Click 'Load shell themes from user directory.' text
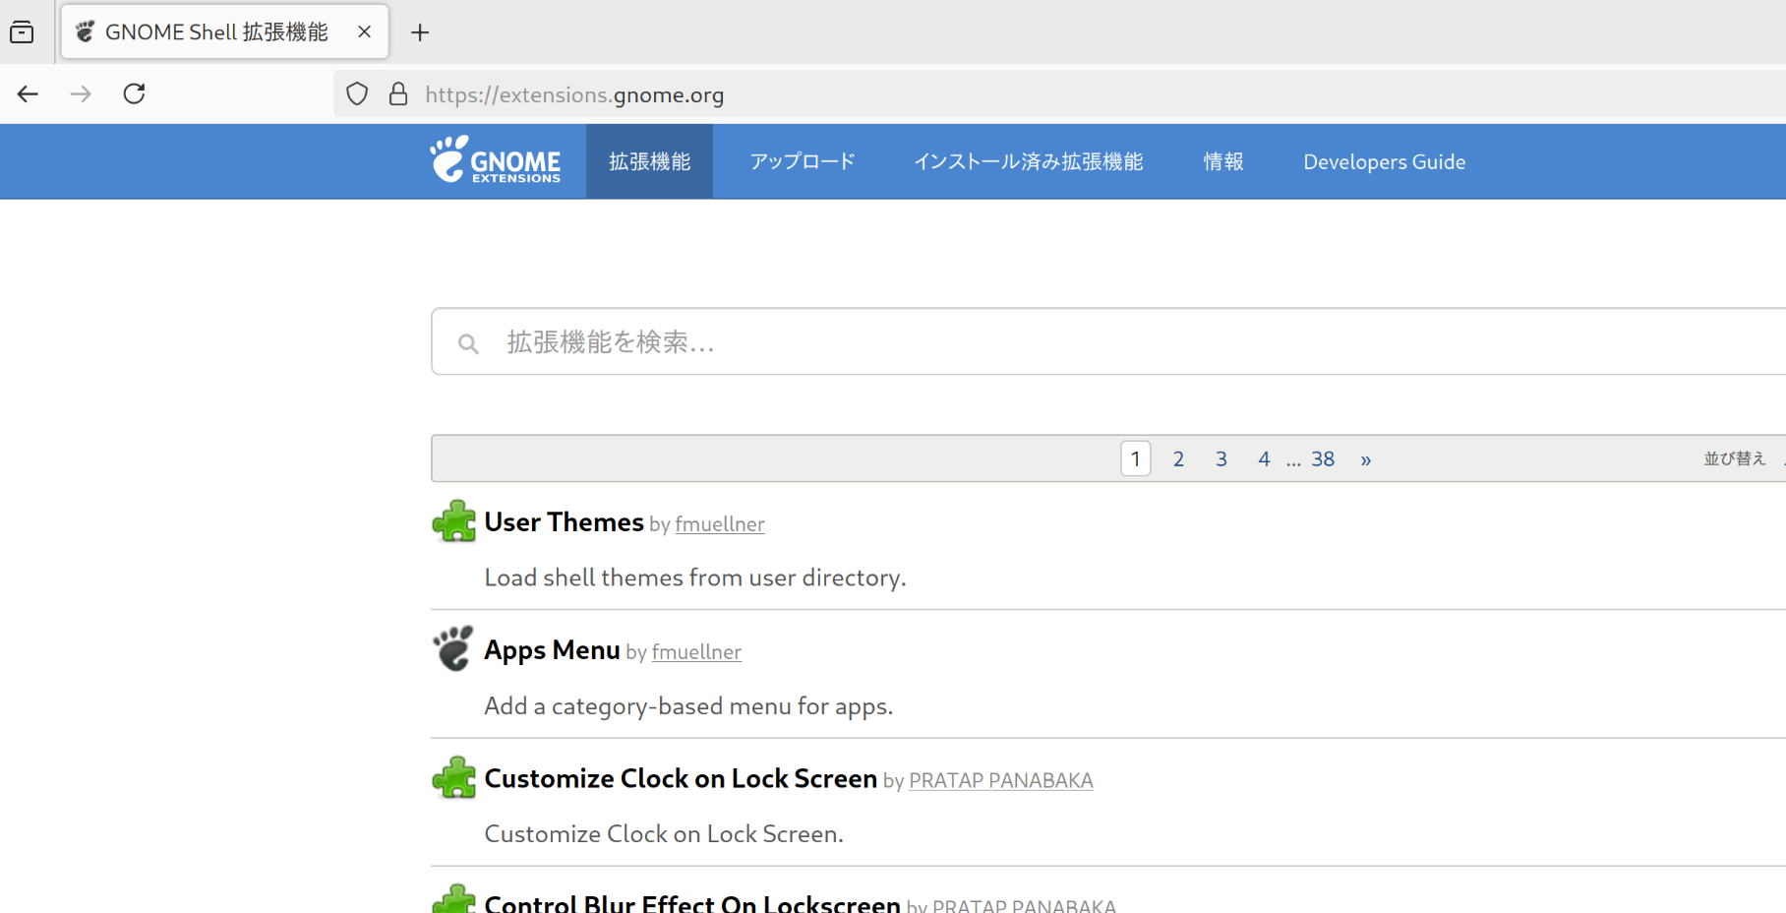 [695, 578]
